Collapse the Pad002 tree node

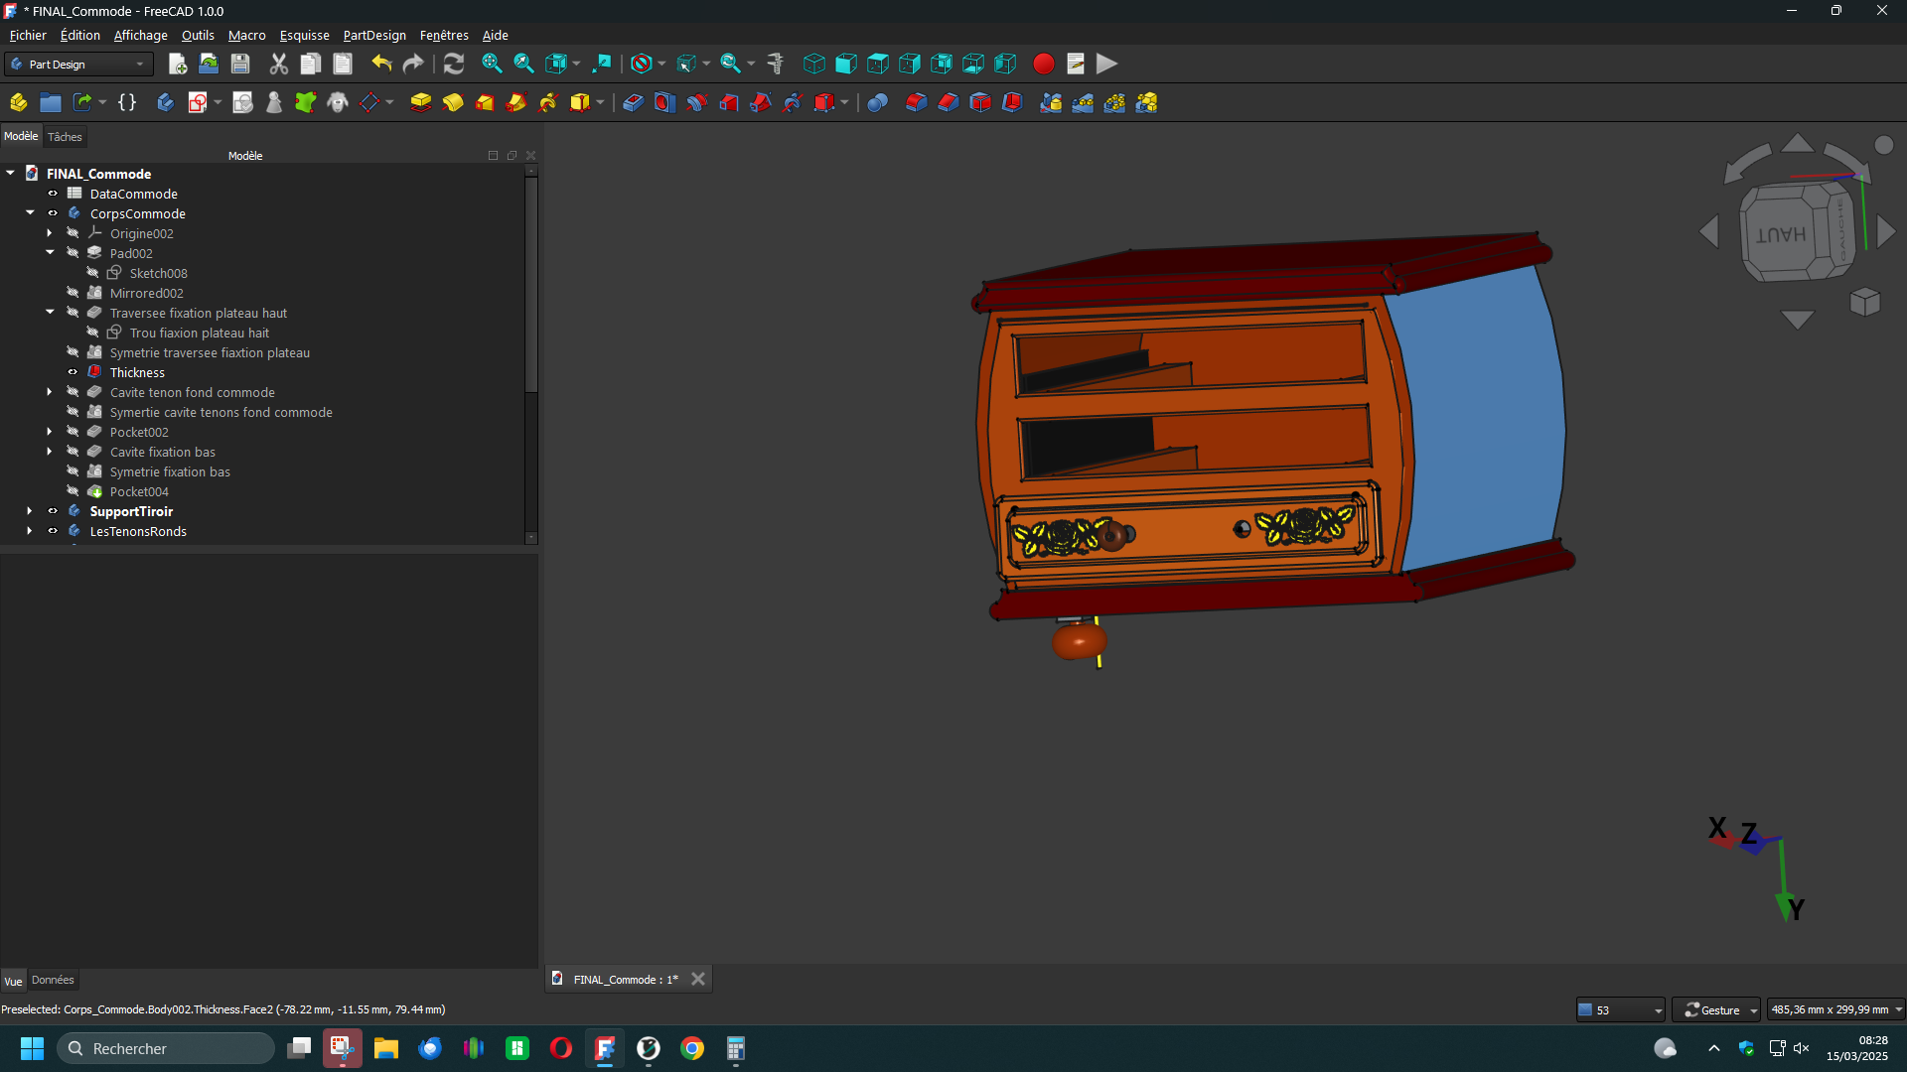point(50,253)
